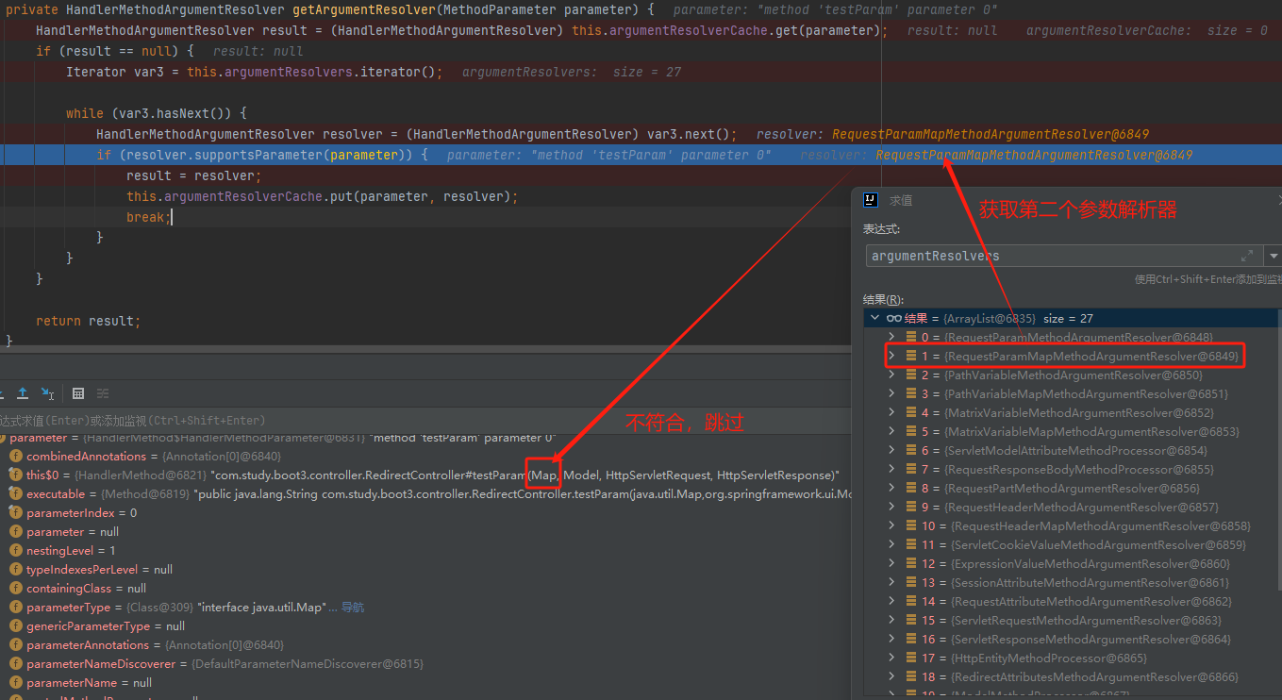Image resolution: width=1282 pixels, height=700 pixels.
Task: Open the expression history dropdown arrow
Action: click(1274, 256)
